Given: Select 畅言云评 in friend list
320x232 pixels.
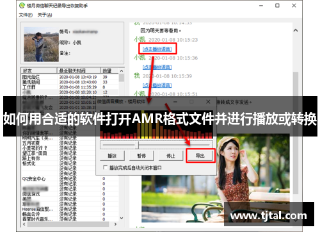Looking at the screenshot, I should point(31,214).
